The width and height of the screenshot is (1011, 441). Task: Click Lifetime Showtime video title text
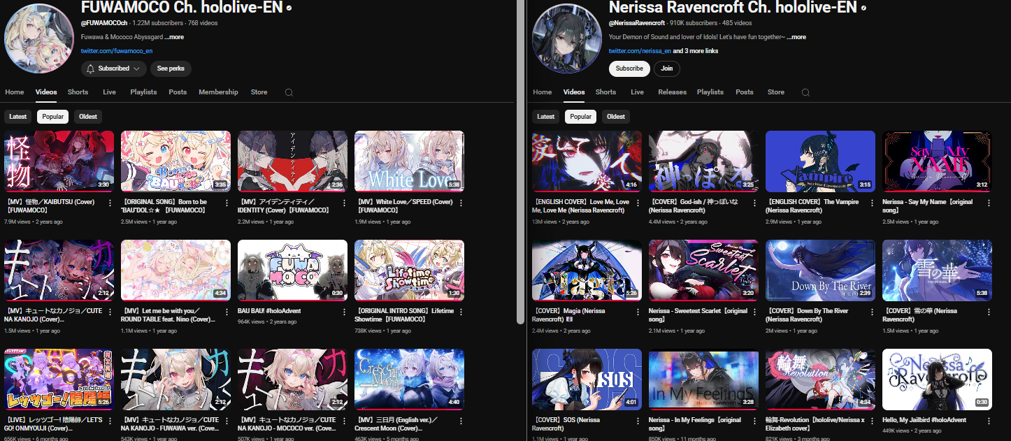click(x=404, y=315)
